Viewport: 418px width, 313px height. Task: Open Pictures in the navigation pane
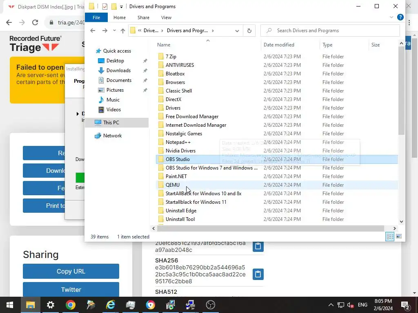coord(115,90)
